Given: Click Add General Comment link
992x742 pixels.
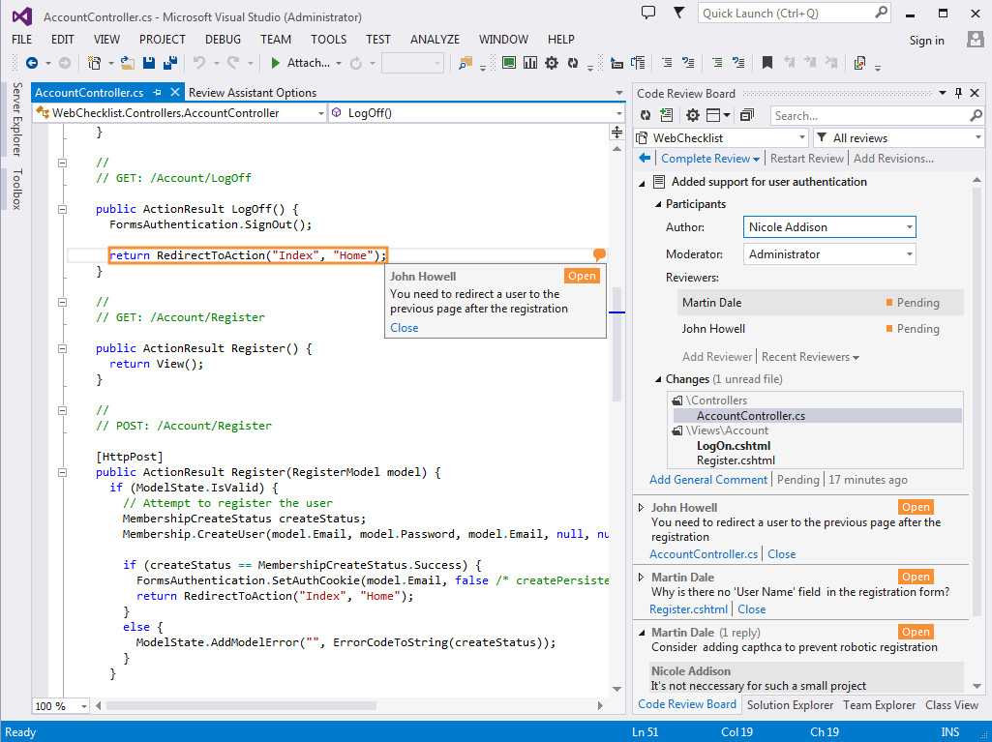Looking at the screenshot, I should coord(707,480).
